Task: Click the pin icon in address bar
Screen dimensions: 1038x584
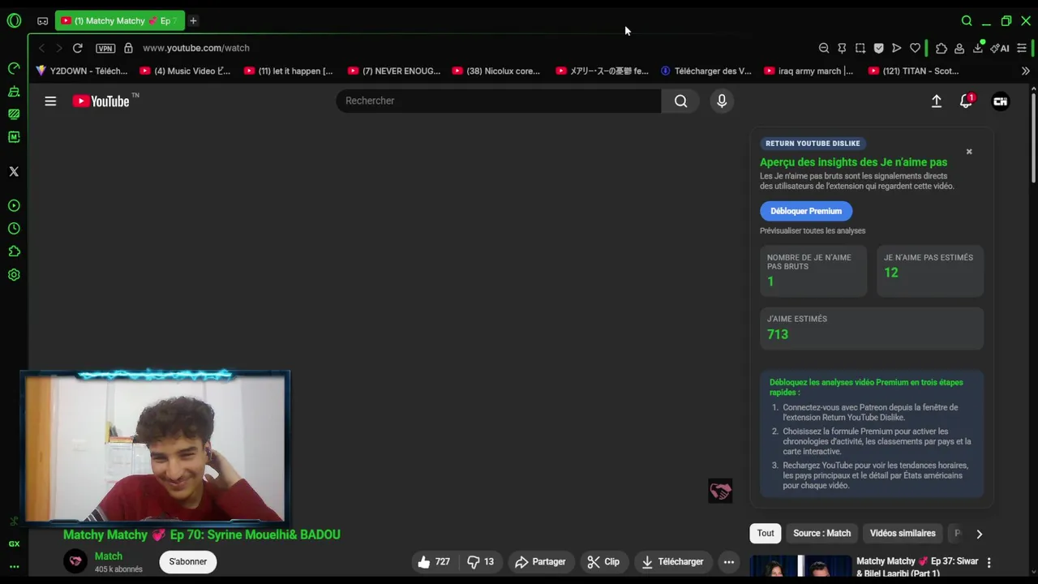Action: tap(842, 48)
